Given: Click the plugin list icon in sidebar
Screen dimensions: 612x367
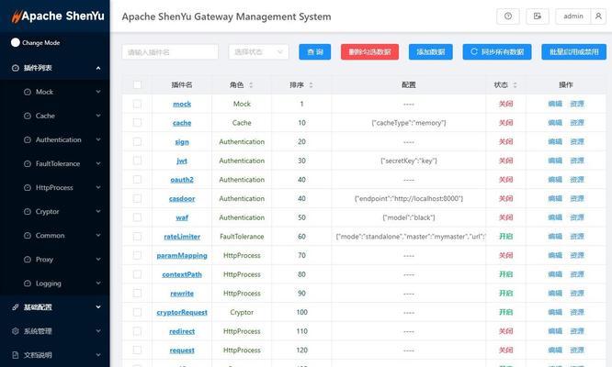Looking at the screenshot, I should 16,68.
